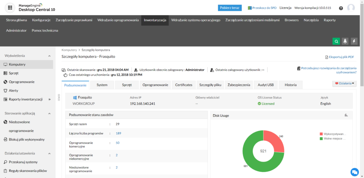Viewport: 364px width, 178px height.
Task: Click the green search icon button
Action: [x=336, y=41]
